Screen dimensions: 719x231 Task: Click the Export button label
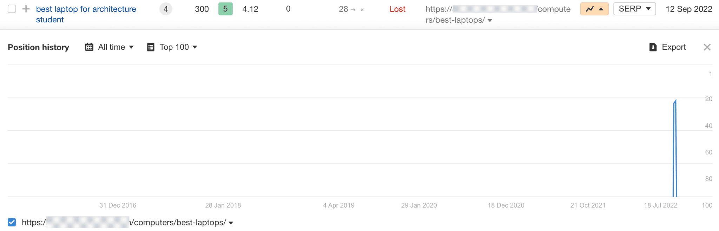point(673,47)
